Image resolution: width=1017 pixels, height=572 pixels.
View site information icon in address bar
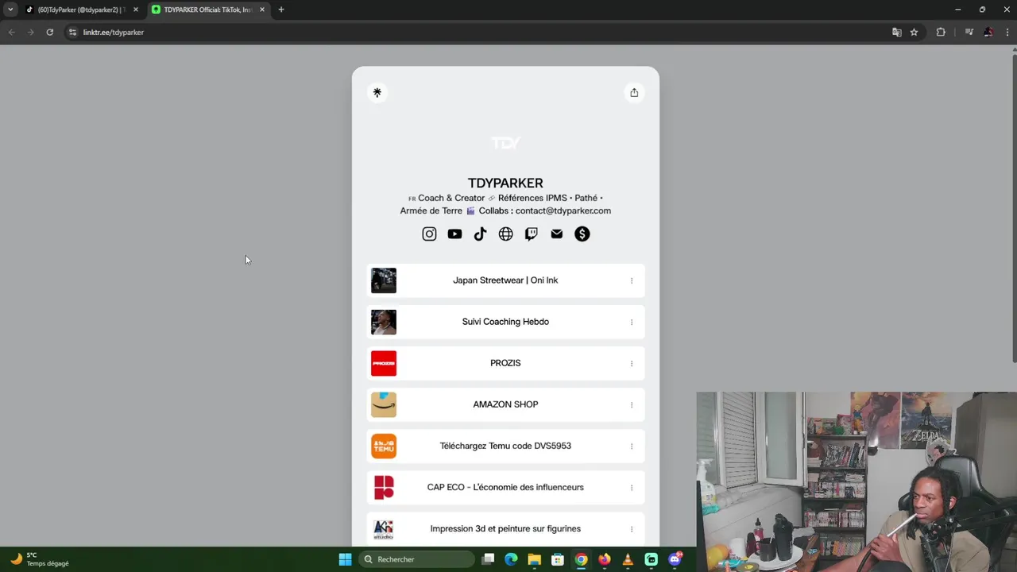point(72,32)
